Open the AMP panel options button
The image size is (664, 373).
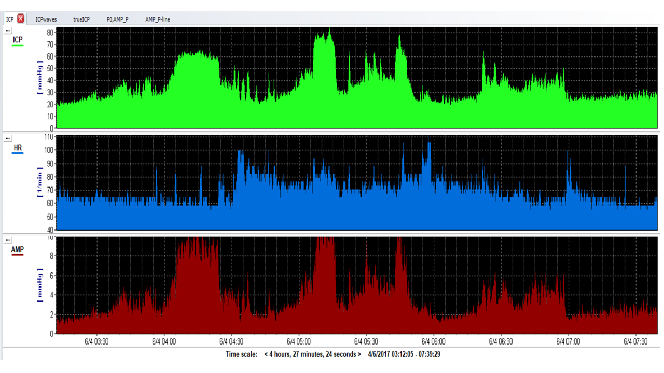tap(8, 240)
